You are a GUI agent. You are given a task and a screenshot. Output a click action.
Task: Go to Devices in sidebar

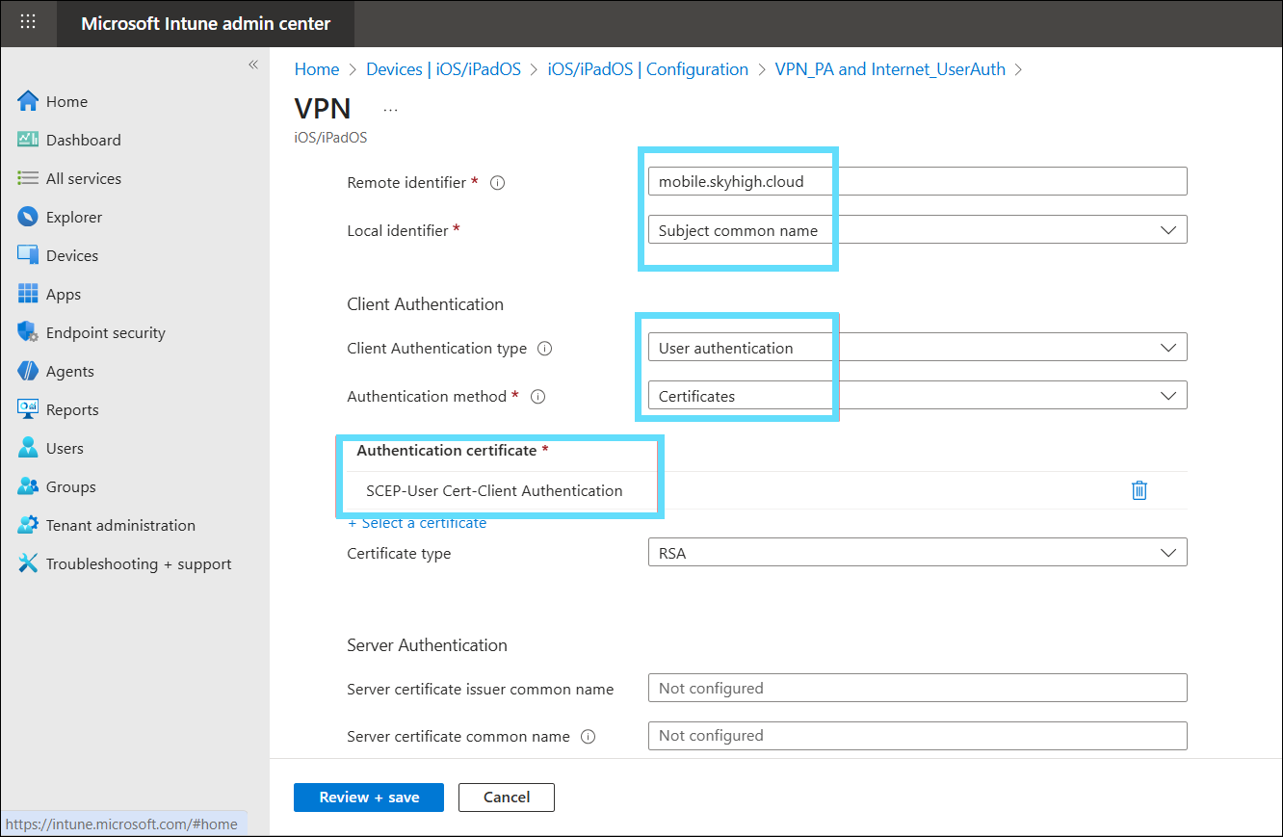coord(72,255)
